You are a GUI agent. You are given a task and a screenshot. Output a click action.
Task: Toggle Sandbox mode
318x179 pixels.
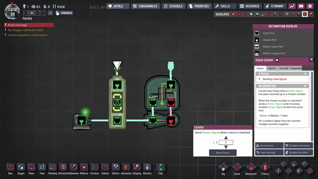[64, 13]
